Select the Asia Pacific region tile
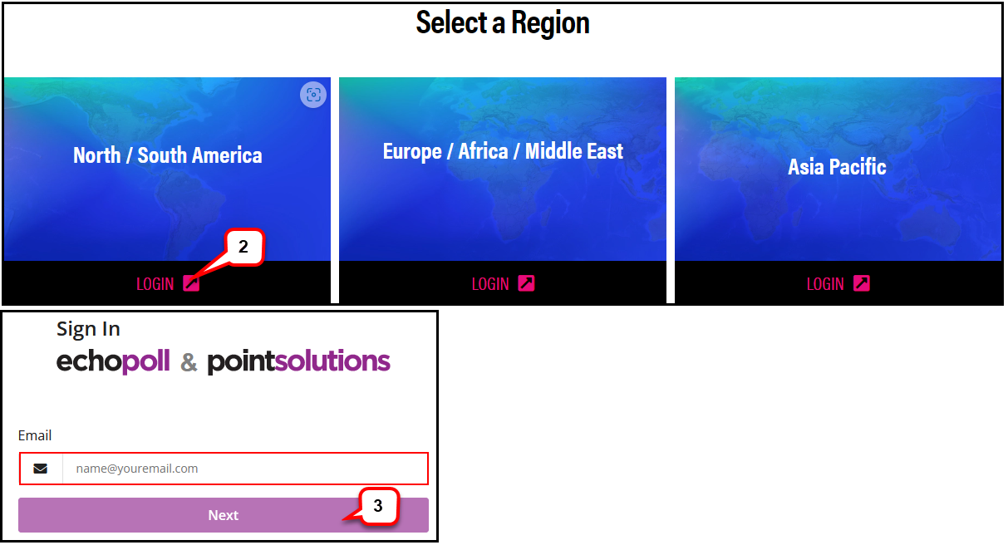 (x=838, y=169)
